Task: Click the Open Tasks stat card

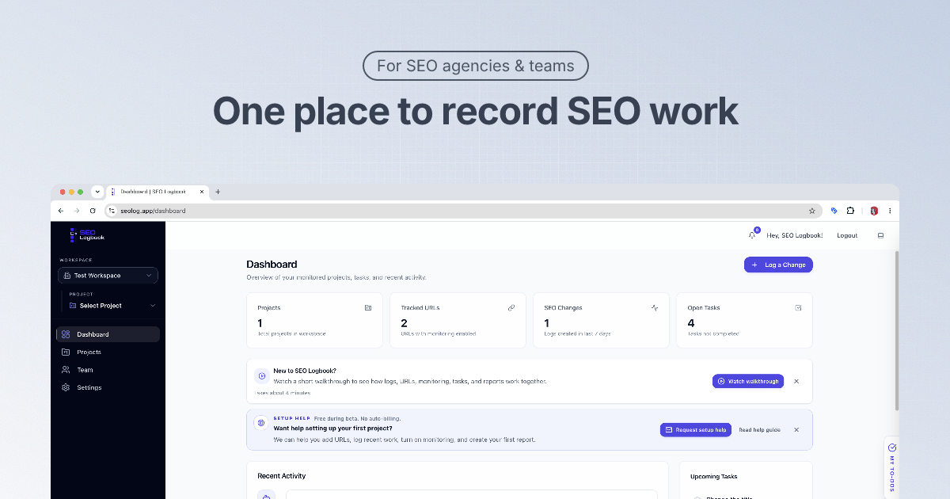Action: click(x=744, y=320)
